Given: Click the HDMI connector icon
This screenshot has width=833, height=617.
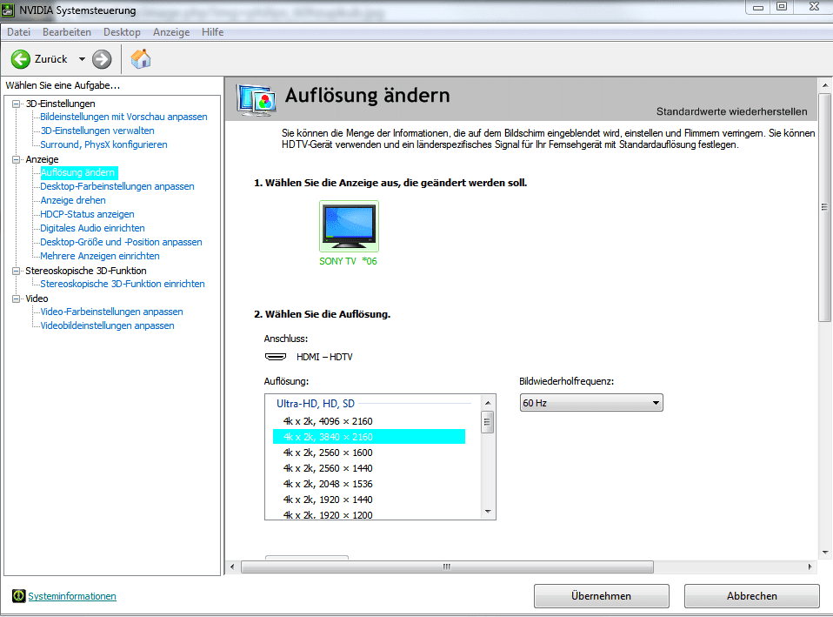Looking at the screenshot, I should click(275, 357).
